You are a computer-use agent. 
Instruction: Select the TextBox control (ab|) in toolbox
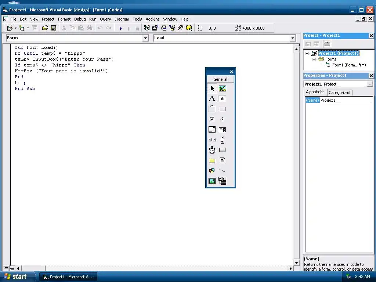pos(222,98)
